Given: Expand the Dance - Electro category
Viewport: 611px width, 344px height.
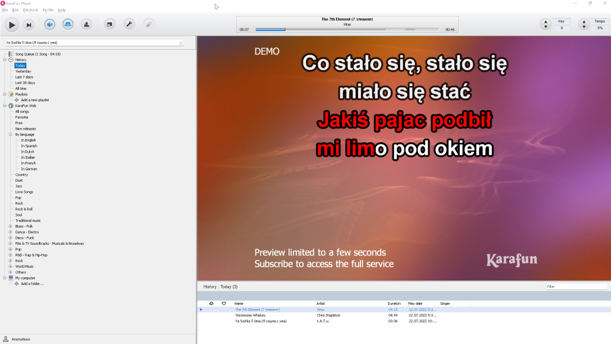Looking at the screenshot, I should pyautogui.click(x=10, y=232).
